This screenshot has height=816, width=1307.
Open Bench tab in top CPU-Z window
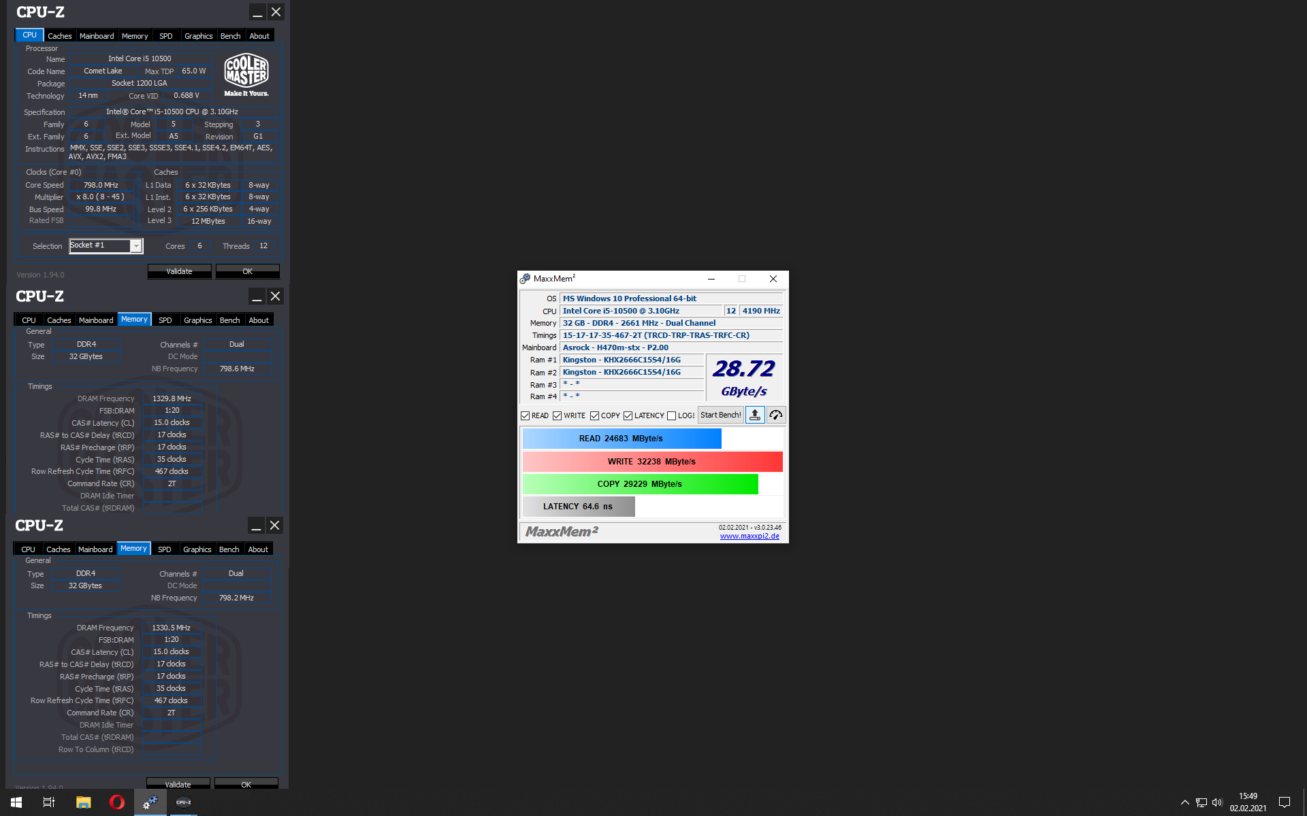(x=231, y=36)
